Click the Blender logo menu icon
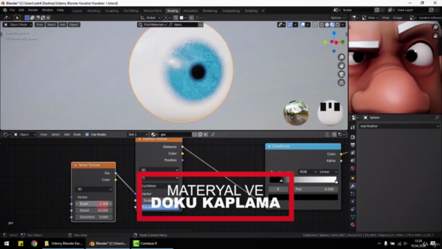The width and height of the screenshot is (442, 249). click(5, 10)
